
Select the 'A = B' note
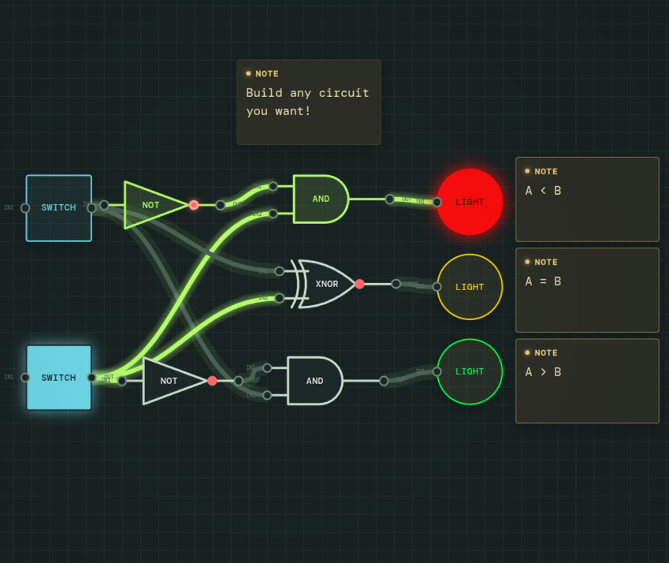click(x=588, y=290)
